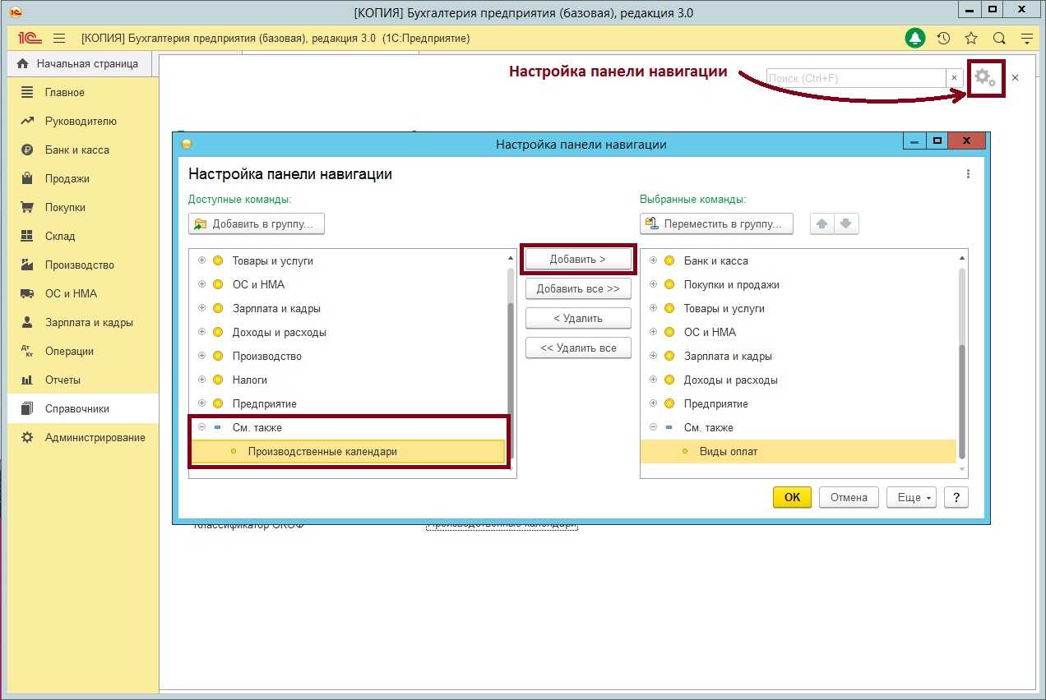Viewport: 1046px width, 700px height.
Task: Expand Банк и касса in selected commands
Action: coord(654,260)
